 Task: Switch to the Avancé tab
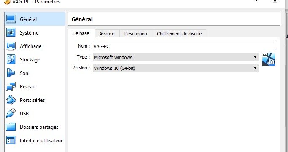tap(107, 34)
